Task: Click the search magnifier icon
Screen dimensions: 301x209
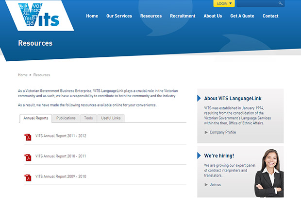Action: [281, 3]
